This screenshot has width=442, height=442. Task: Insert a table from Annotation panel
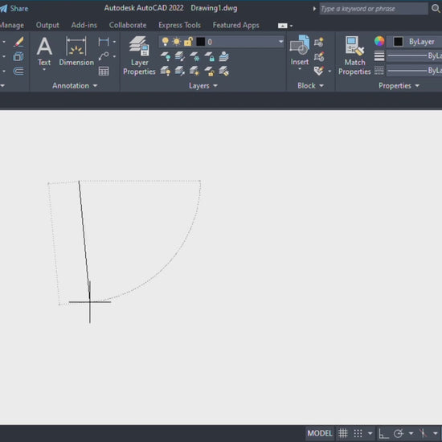point(104,71)
